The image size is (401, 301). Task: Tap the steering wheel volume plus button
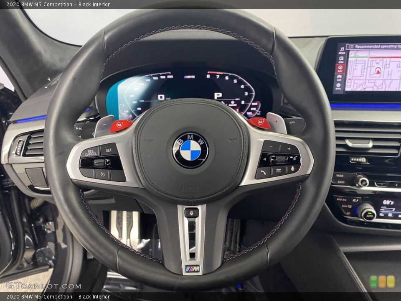(x=289, y=149)
